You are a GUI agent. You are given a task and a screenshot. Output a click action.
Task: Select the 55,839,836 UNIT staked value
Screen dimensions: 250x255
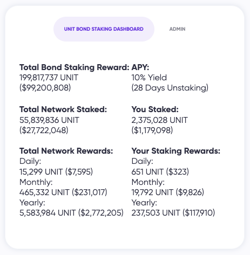(x=49, y=120)
